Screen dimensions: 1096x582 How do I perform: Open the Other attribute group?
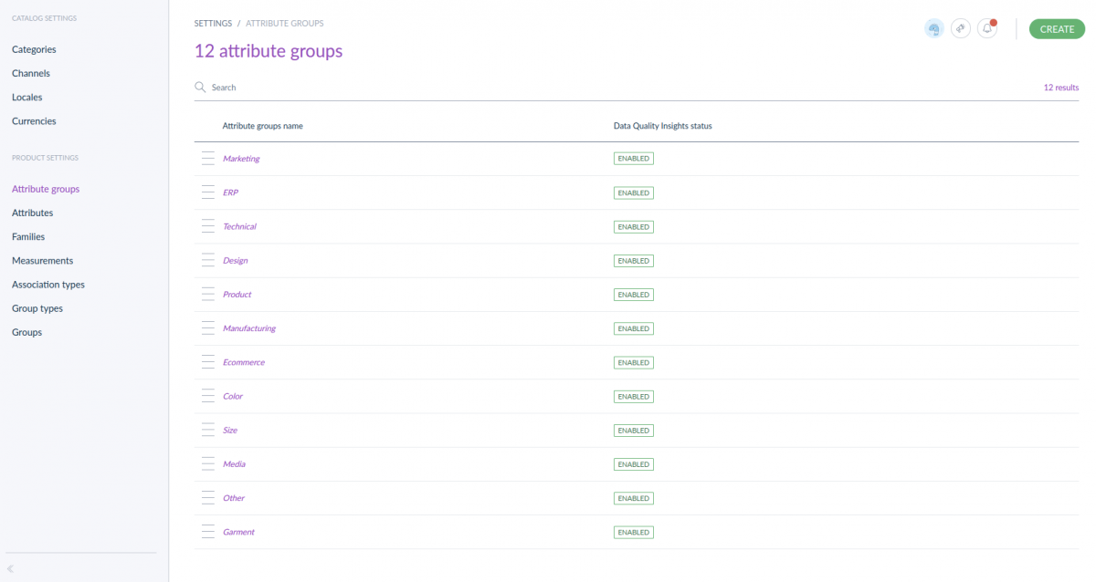tap(234, 498)
